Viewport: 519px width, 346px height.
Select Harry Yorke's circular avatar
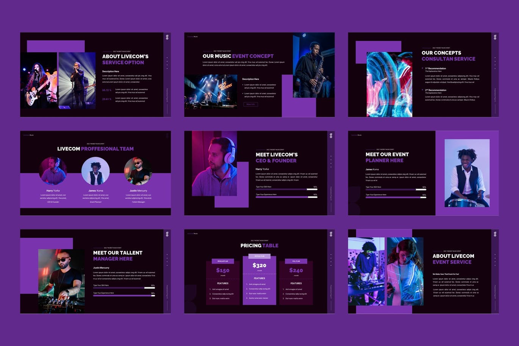53,171
